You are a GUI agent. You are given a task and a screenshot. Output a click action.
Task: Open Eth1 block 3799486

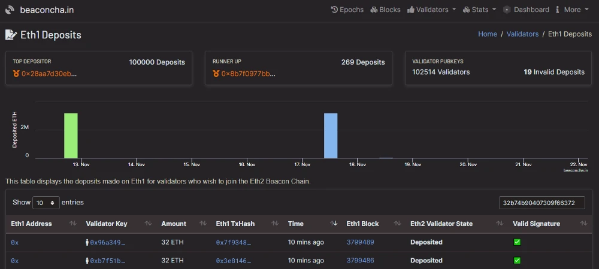pos(360,260)
